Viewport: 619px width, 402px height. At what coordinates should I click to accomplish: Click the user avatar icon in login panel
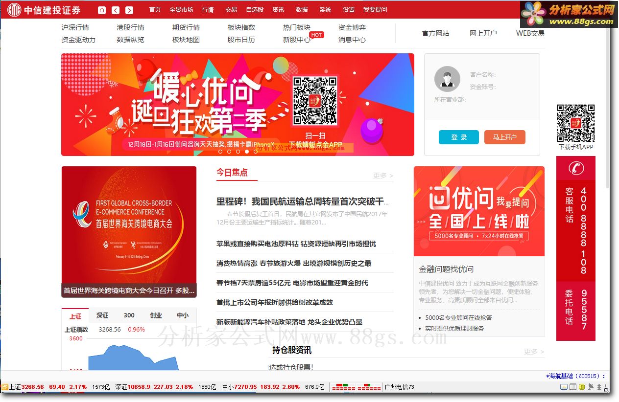(447, 79)
